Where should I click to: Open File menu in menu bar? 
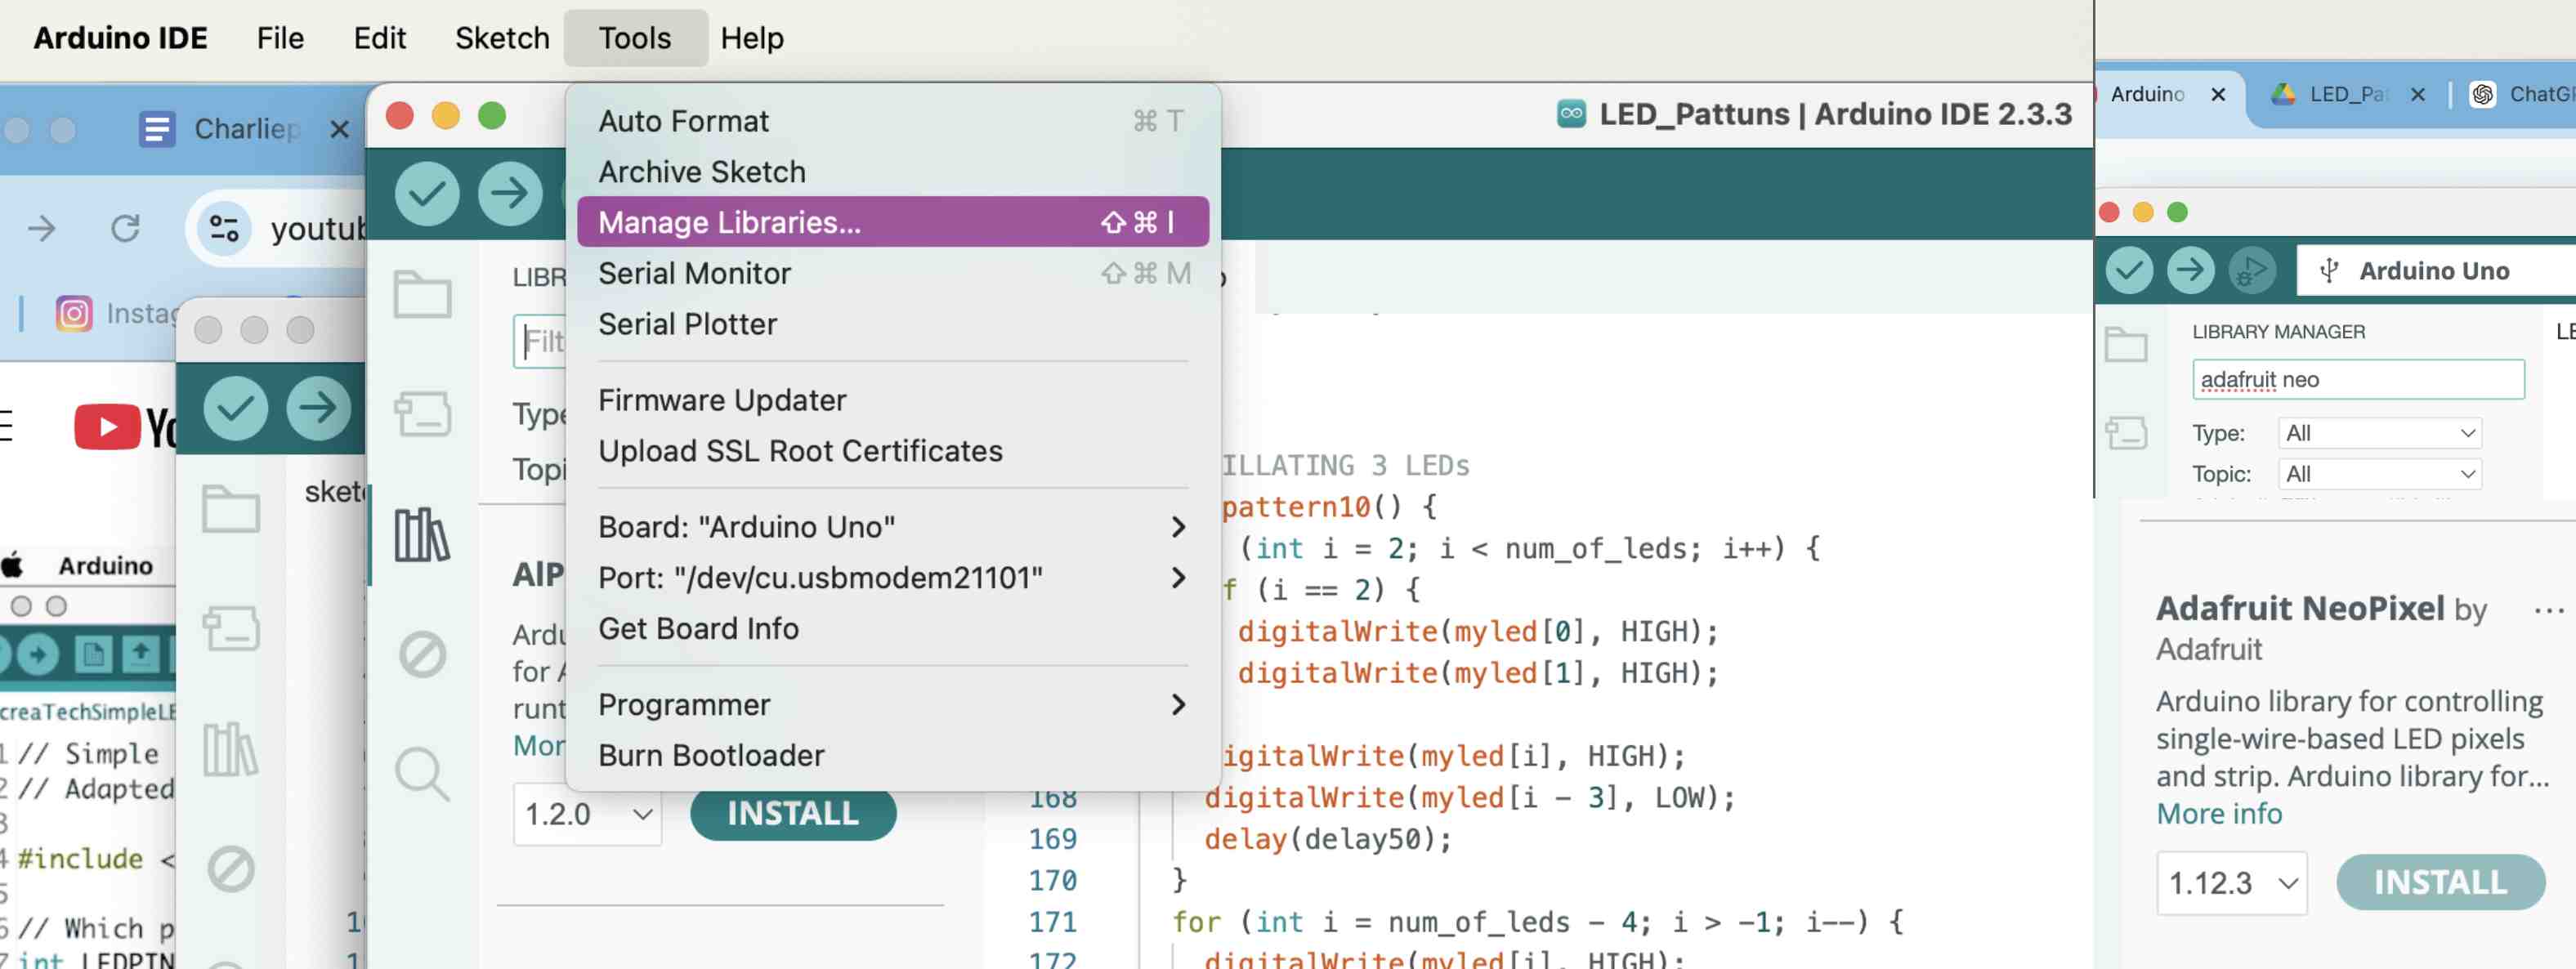coord(280,38)
